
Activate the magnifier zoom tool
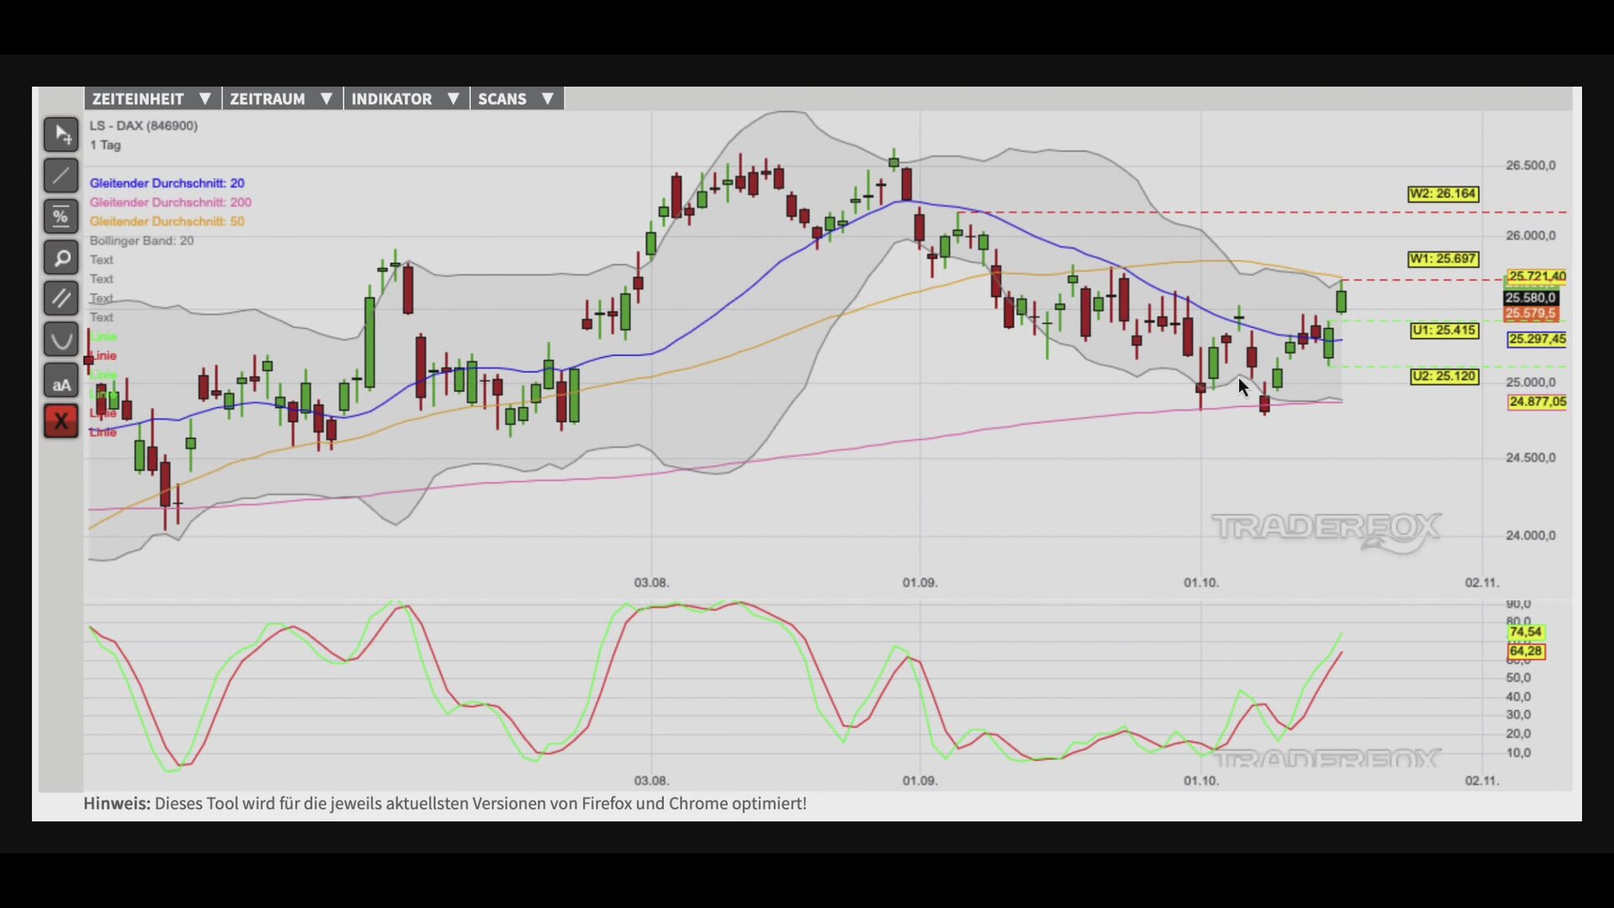61,258
